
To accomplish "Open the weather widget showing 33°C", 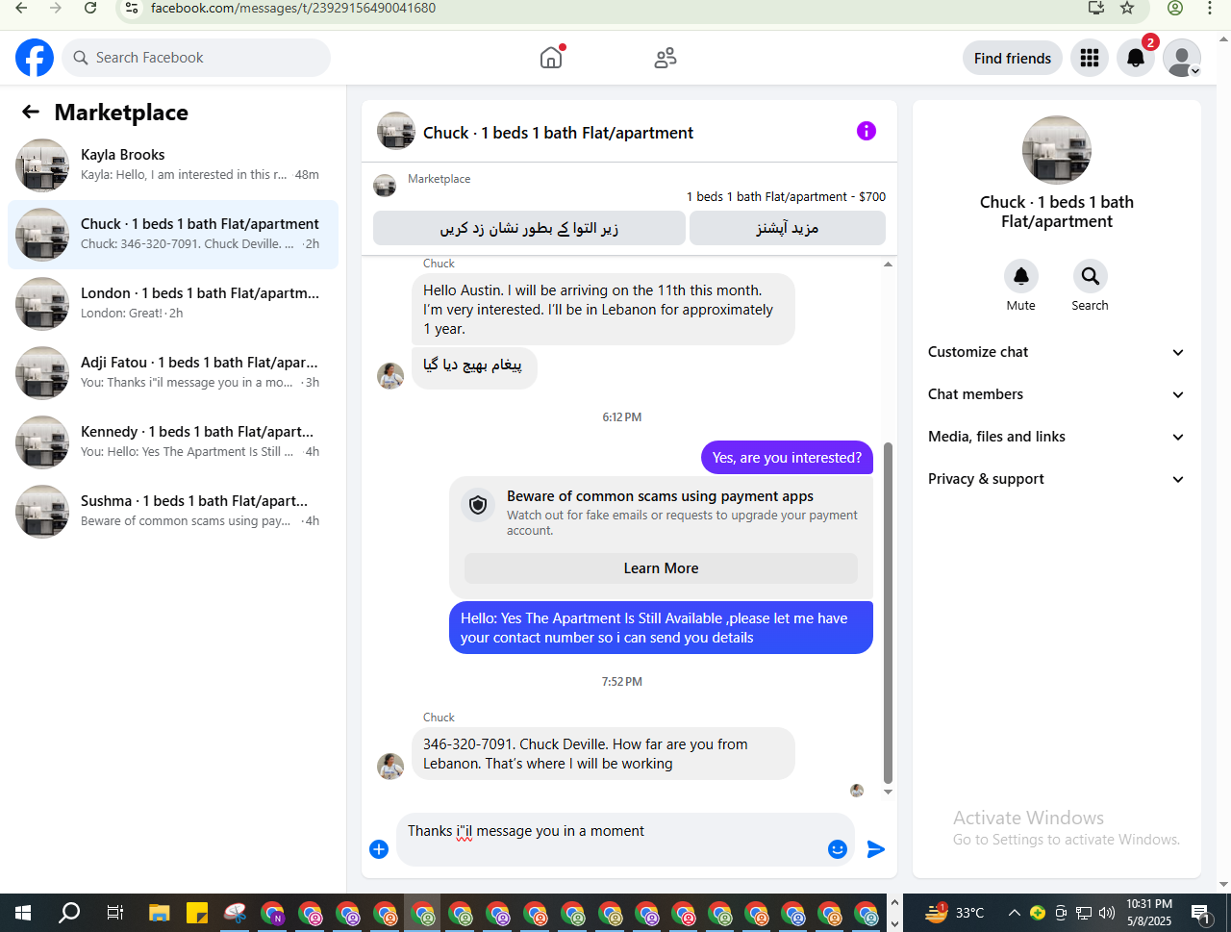I will 954,913.
